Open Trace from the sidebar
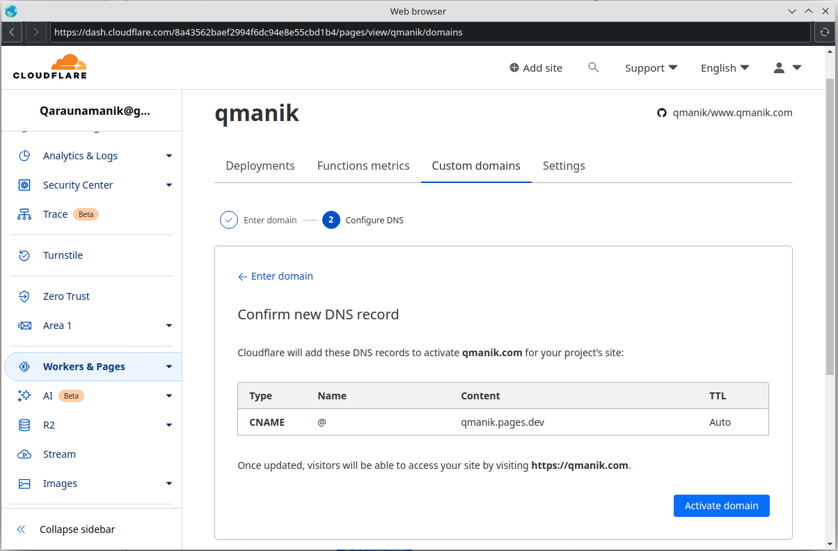Image resolution: width=838 pixels, height=551 pixels. pos(56,214)
